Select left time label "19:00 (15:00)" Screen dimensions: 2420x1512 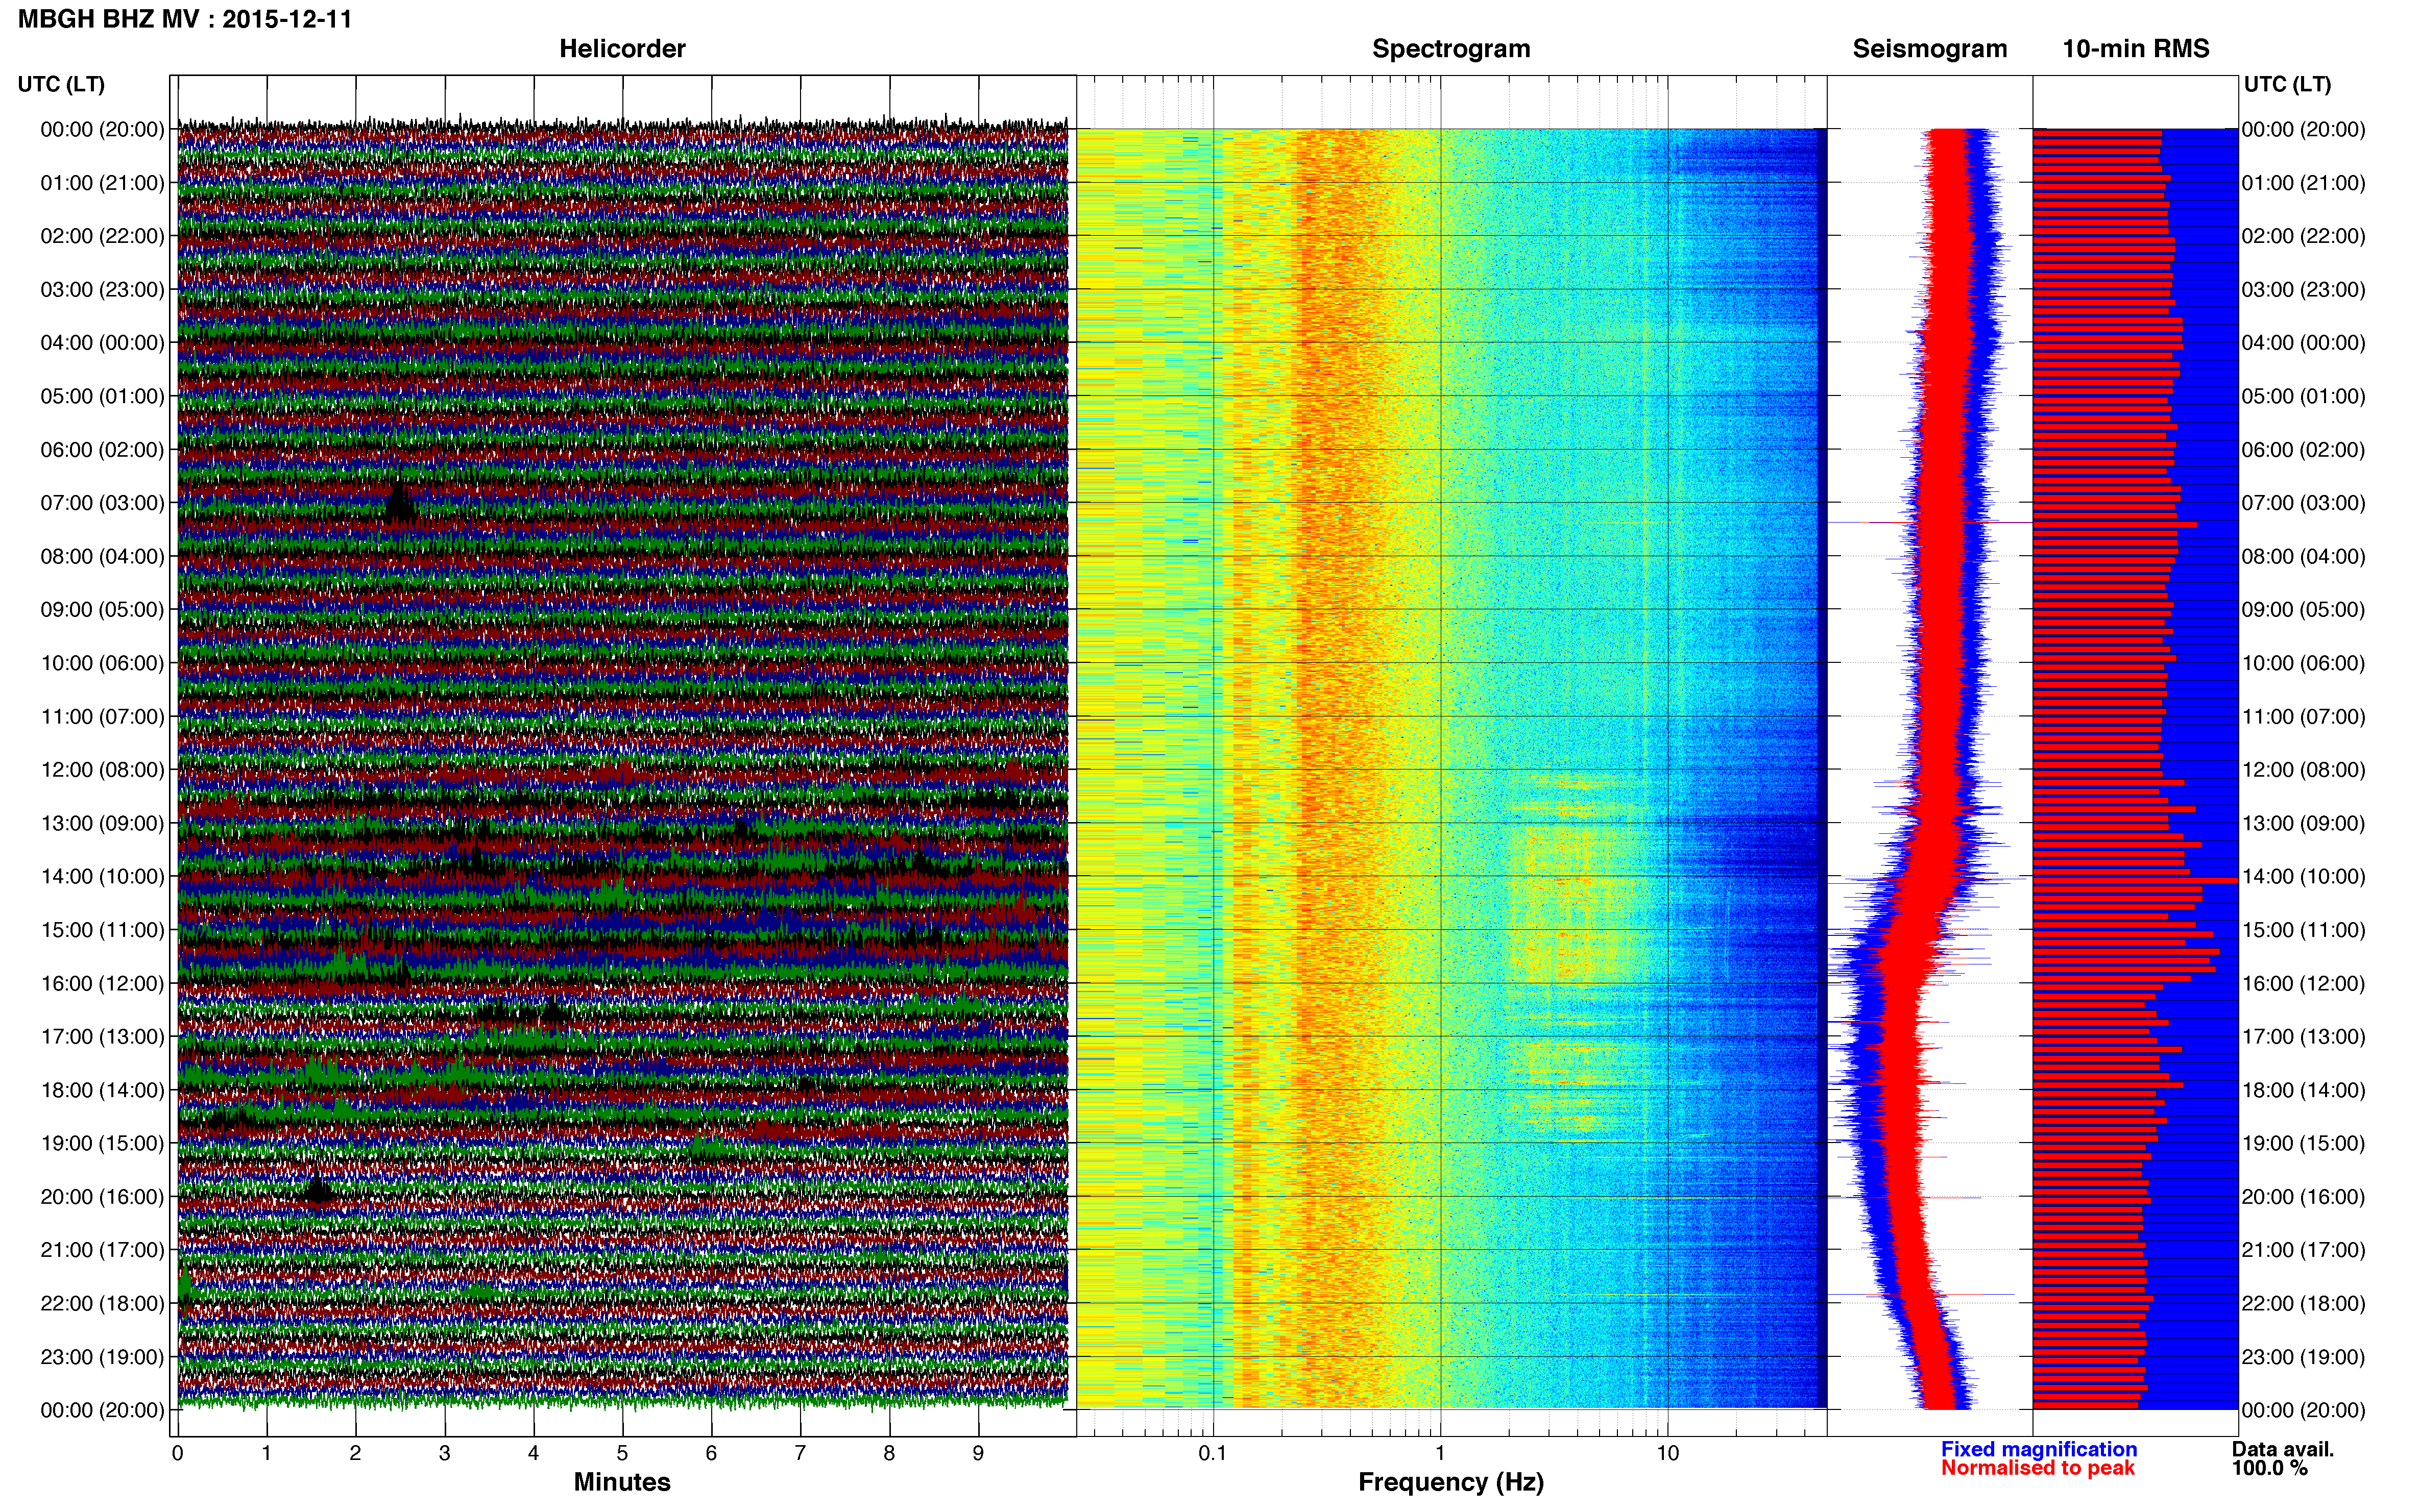pyautogui.click(x=102, y=1143)
